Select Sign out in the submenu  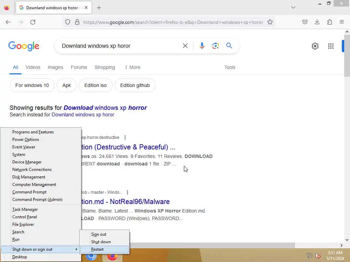point(104,234)
